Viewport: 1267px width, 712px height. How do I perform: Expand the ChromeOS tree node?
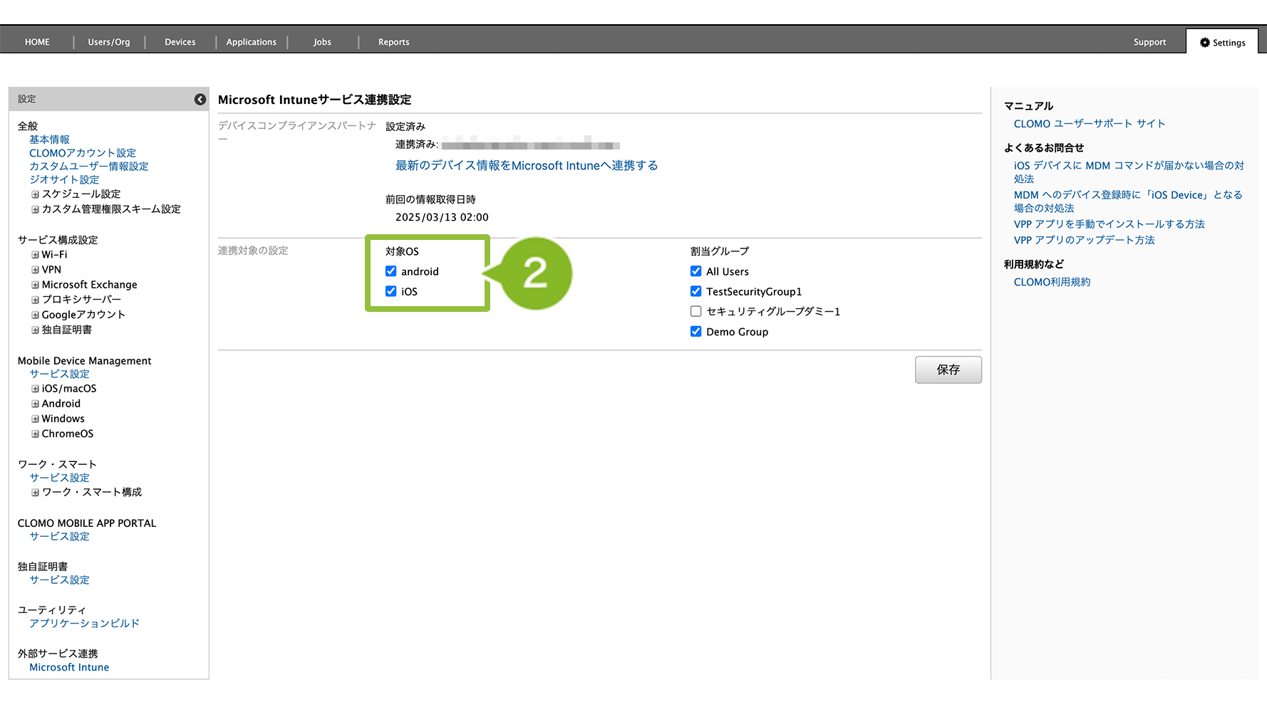click(35, 434)
